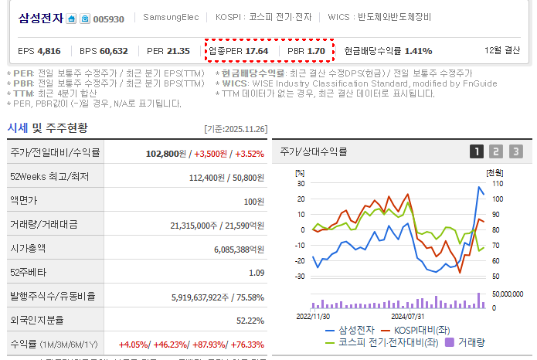Screen dimensions: 537x360
Task: Click KOSPI : 코스피 전기·전자 classification
Action: point(263,17)
